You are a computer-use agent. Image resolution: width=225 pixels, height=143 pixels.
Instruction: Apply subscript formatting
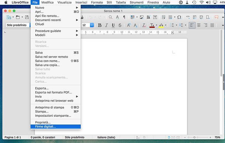135,25
